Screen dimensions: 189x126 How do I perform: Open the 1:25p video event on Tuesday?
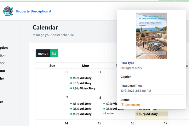[110, 104]
